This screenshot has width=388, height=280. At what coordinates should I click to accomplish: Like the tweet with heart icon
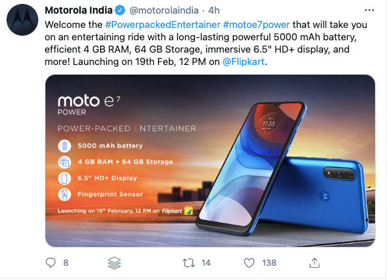click(x=249, y=263)
